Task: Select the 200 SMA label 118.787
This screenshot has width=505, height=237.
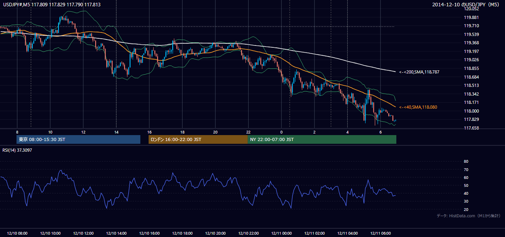Action: 419,72
